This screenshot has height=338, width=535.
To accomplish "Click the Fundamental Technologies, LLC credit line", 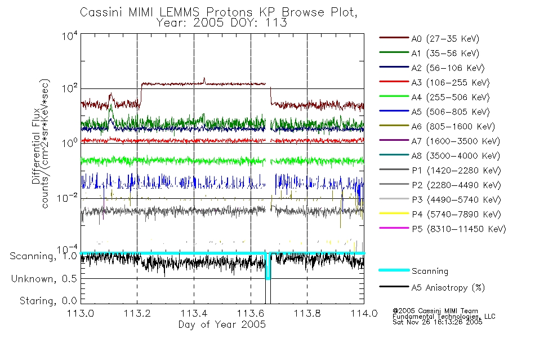I will [x=444, y=317].
